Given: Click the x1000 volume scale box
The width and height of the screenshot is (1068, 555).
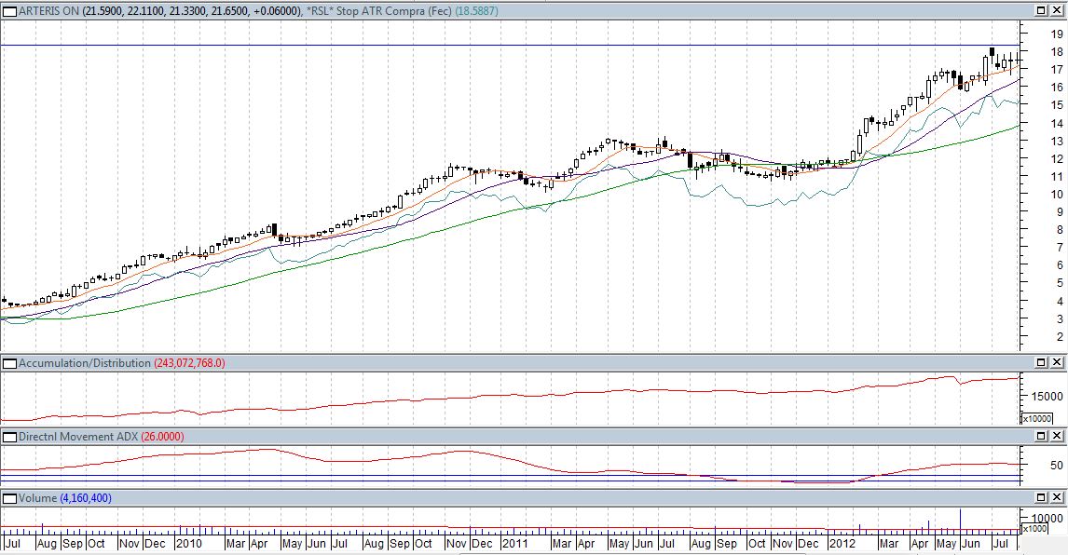Looking at the screenshot, I should coord(1037,528).
